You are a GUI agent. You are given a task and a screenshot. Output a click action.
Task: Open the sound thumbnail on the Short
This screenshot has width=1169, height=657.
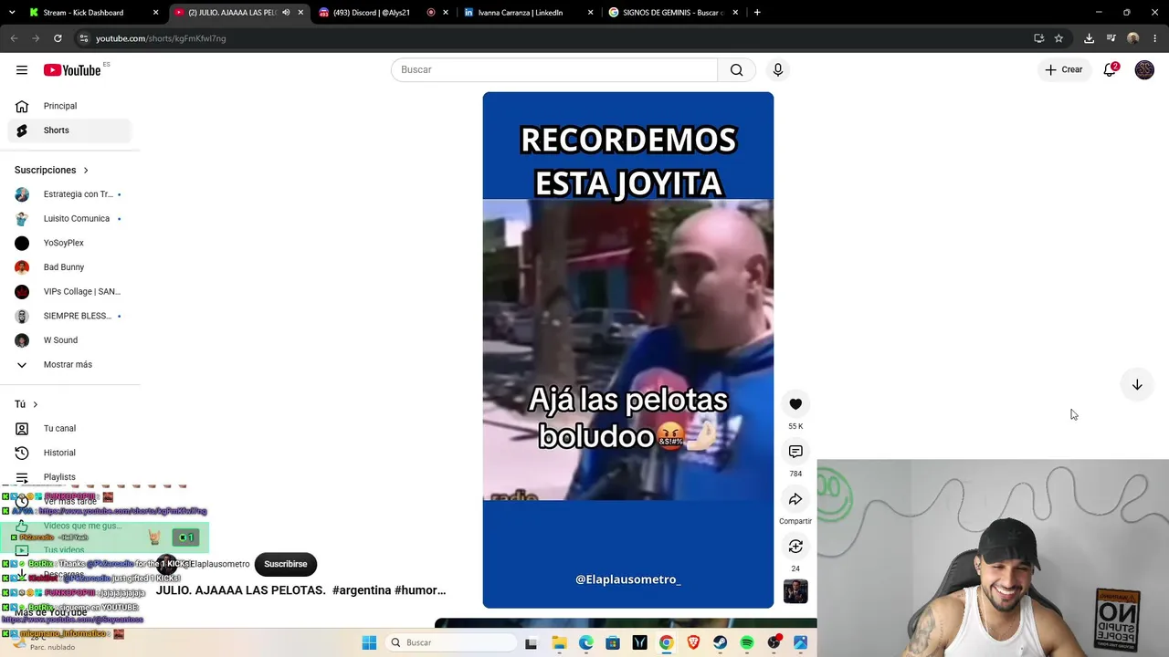pyautogui.click(x=795, y=591)
